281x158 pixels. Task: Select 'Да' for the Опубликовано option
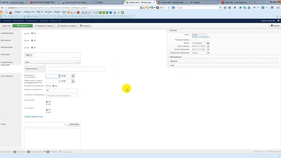[32, 33]
